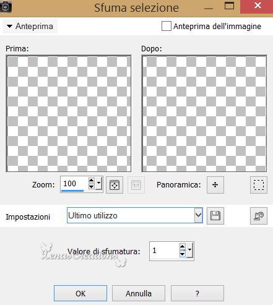Open the Impostazioni presets dropdown
The height and width of the screenshot is (305, 273).
pyautogui.click(x=198, y=215)
